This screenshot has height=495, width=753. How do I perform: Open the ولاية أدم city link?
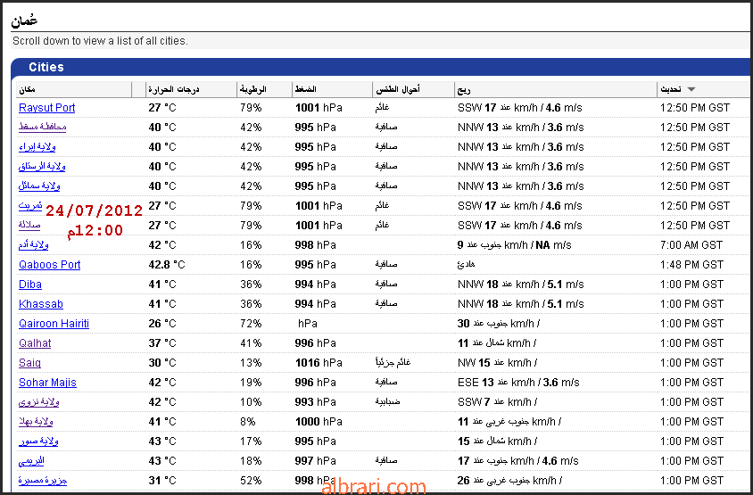click(x=34, y=245)
